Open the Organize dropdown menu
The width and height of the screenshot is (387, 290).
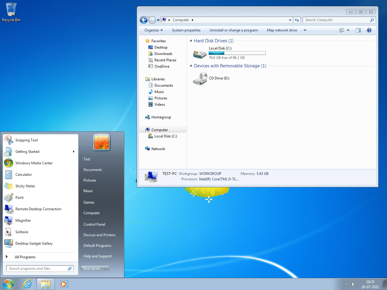154,30
